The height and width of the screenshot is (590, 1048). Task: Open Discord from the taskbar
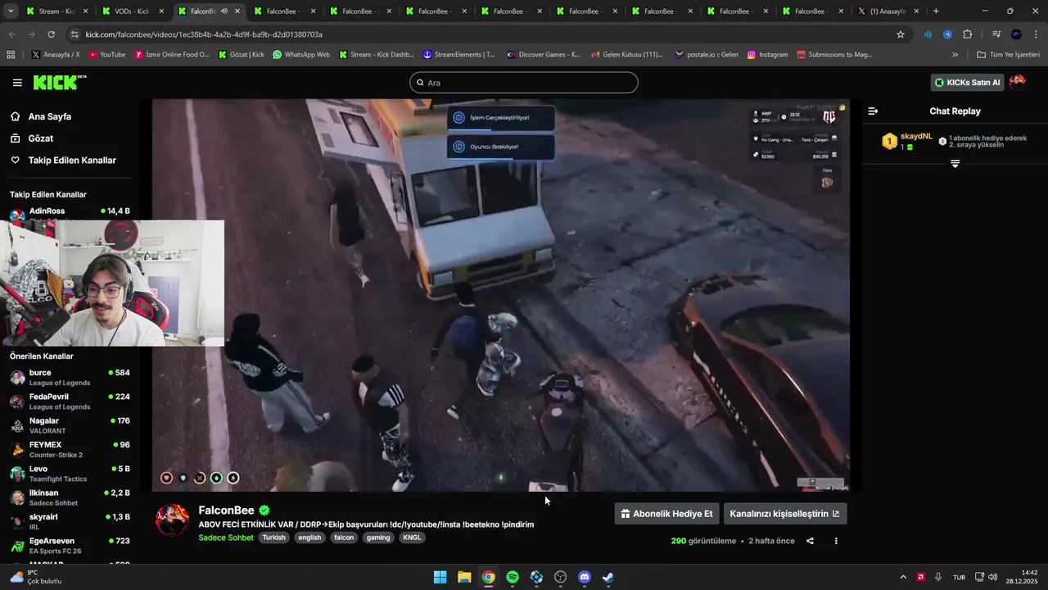coord(585,577)
